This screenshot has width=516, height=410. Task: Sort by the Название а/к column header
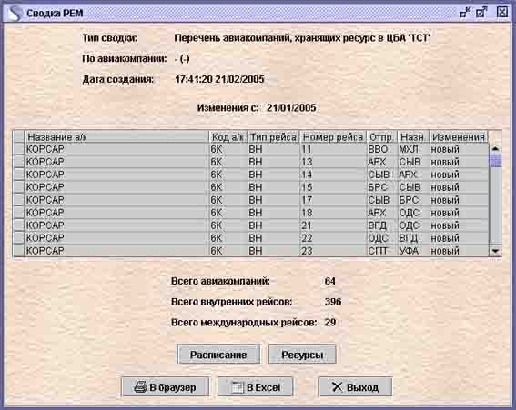(116, 136)
